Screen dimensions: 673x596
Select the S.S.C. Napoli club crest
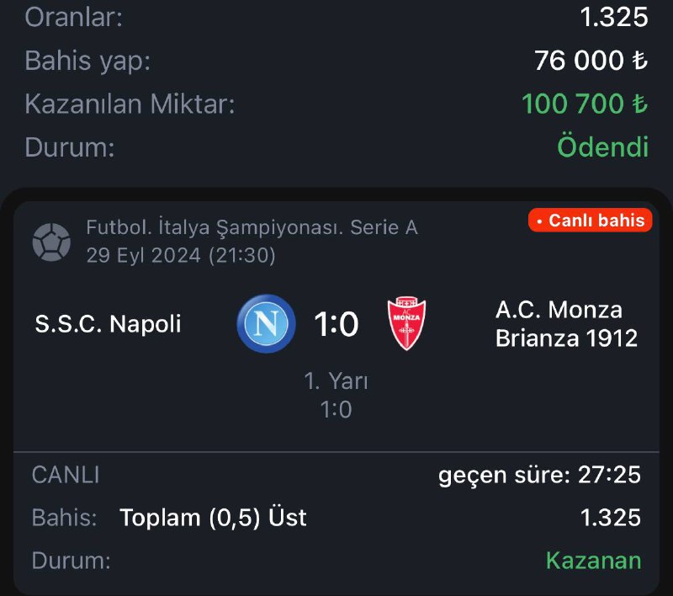pos(266,323)
